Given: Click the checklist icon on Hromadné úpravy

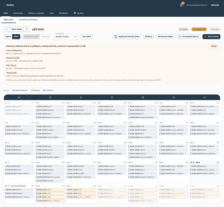Looking at the screenshot, I should click(x=180, y=37).
